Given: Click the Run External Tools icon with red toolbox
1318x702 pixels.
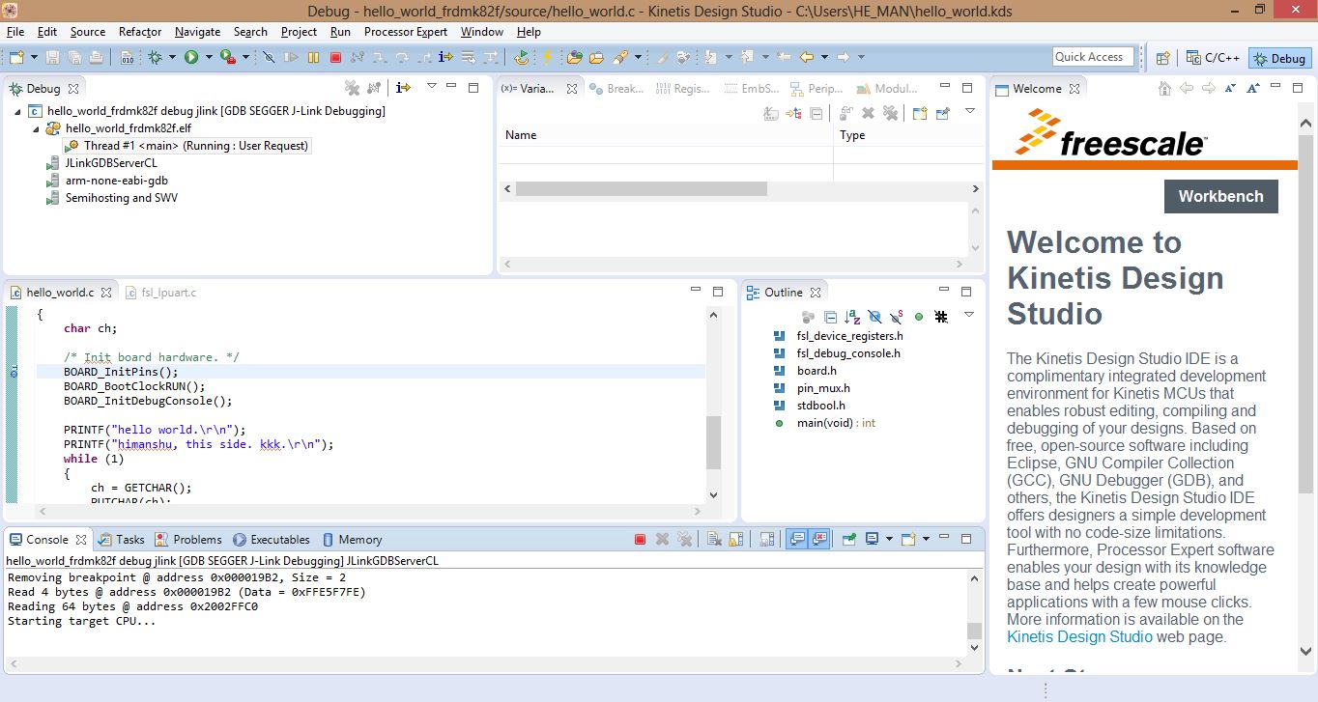Looking at the screenshot, I should tap(228, 57).
